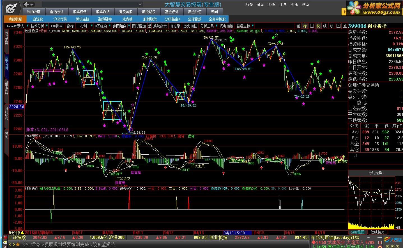Expand 技术分析 dropdown arrow
This screenshot has height=248, width=403.
coord(47,26)
